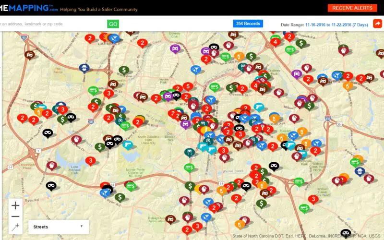Open red cluster 4 near Anderson Dr interchange
The image size is (384, 240).
coord(275,42)
